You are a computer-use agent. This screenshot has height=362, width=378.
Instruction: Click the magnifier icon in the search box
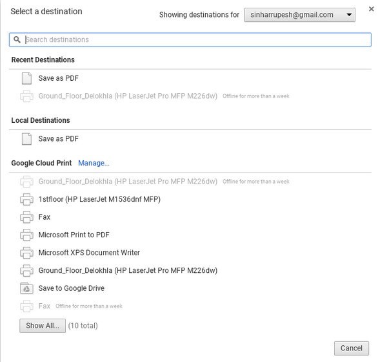point(17,39)
